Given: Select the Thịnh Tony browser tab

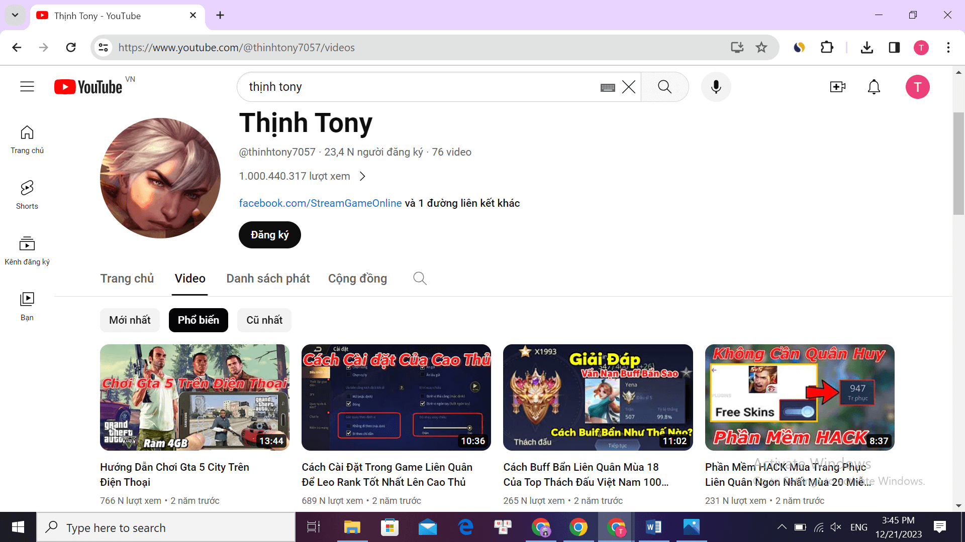Looking at the screenshot, I should 117,16.
